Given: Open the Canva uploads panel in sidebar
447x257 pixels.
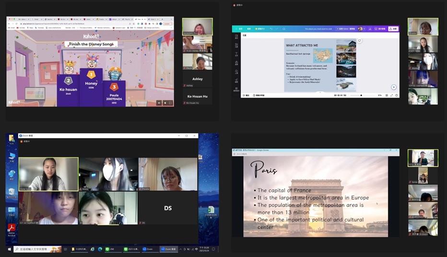Looking at the screenshot, I should tap(236, 71).
